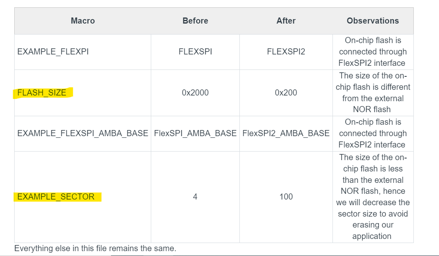Click the FlexSPI_AMBA_BASE Before value
The image size is (439, 256).
[x=195, y=133]
